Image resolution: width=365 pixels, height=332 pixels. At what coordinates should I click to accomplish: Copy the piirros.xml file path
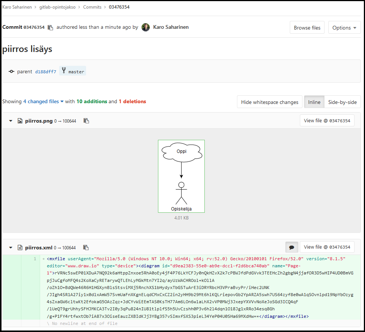pos(86,248)
